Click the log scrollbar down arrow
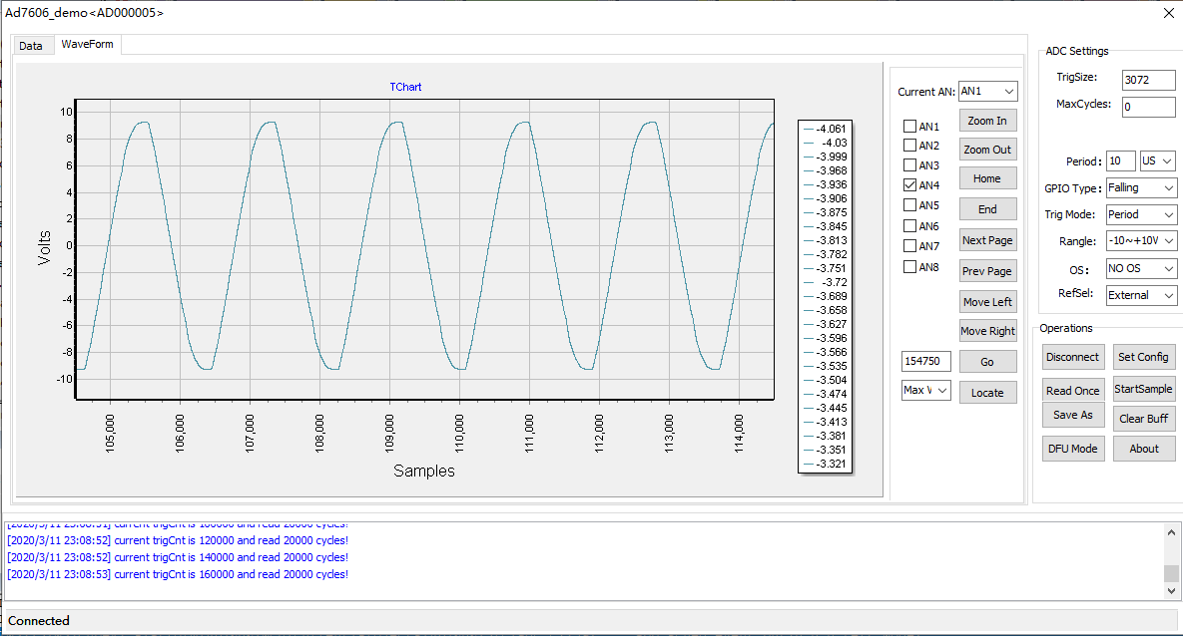This screenshot has height=636, width=1183. (x=1171, y=591)
